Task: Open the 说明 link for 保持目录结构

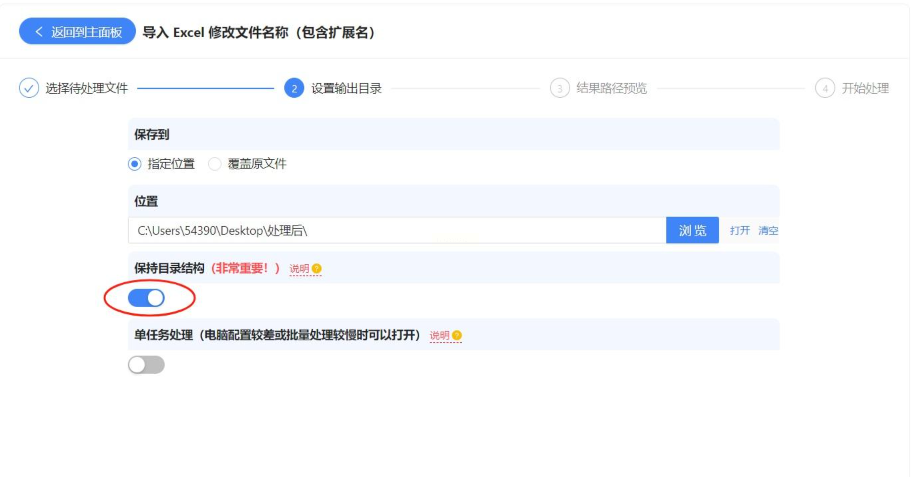Action: pos(299,269)
